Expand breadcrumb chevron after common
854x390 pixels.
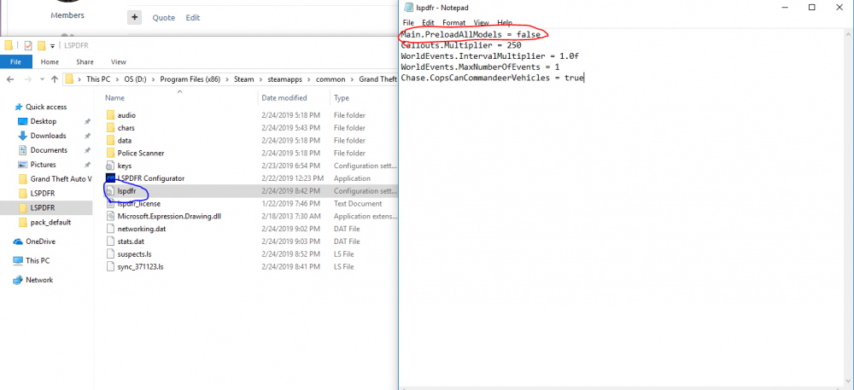[352, 79]
